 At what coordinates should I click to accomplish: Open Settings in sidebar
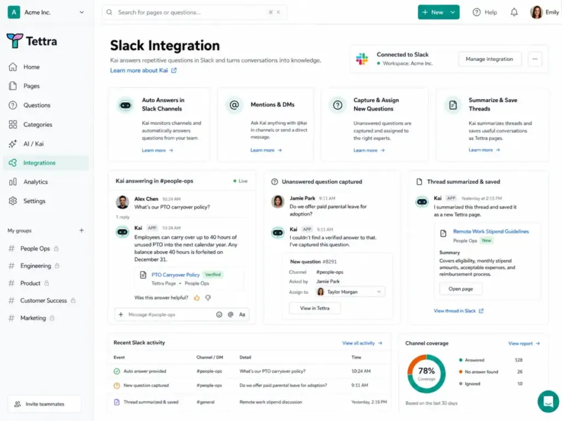click(x=27, y=201)
